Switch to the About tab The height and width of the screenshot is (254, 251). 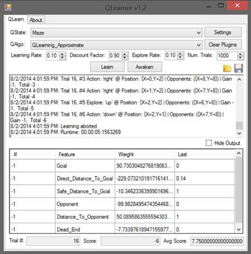36,20
